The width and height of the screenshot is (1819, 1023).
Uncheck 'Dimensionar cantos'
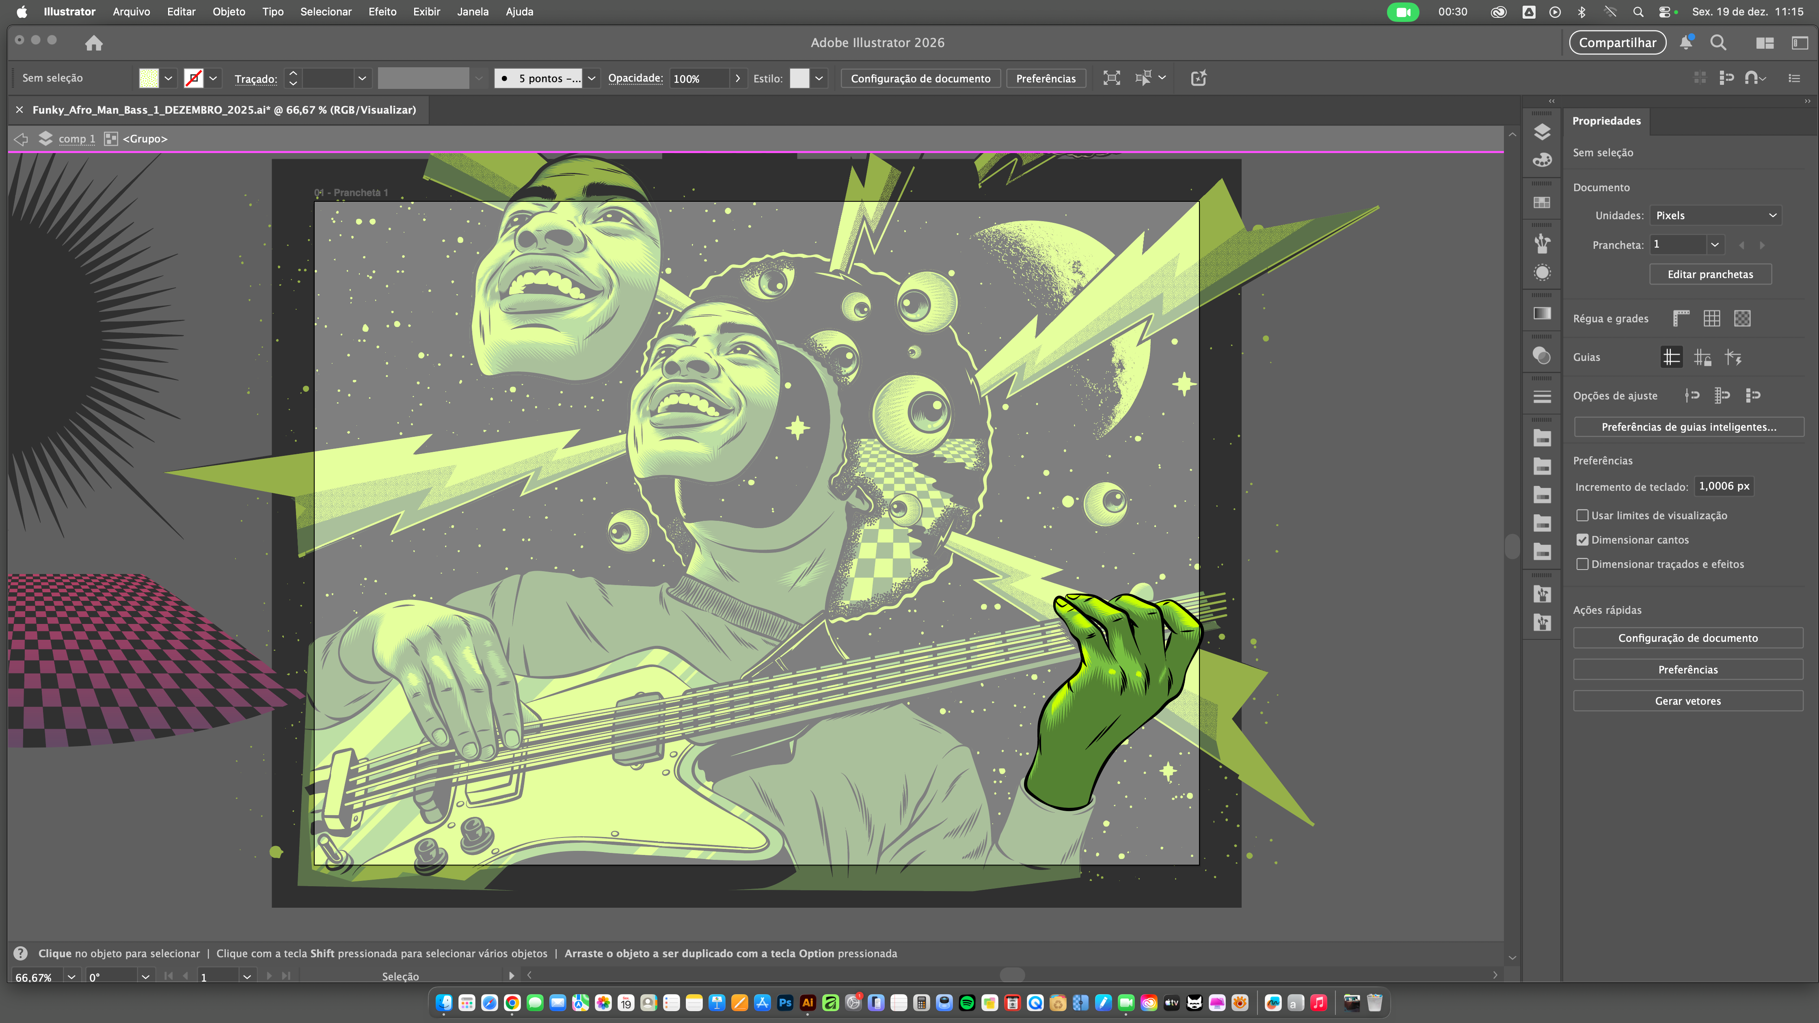[x=1583, y=540]
